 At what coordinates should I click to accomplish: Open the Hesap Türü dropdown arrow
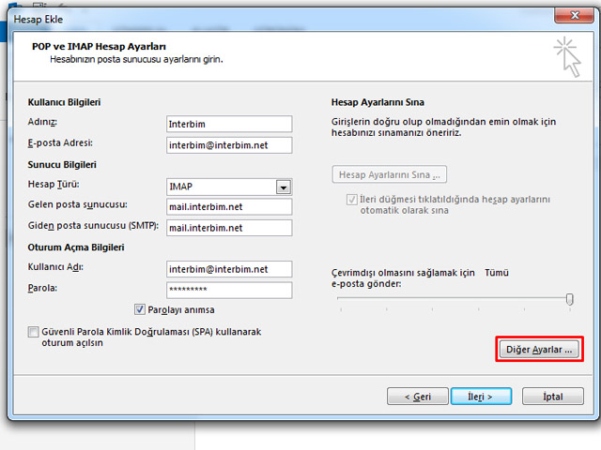click(x=283, y=187)
